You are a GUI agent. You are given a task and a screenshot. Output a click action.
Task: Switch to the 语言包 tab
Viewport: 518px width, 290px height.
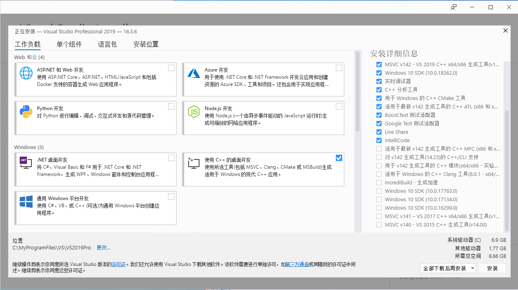pyautogui.click(x=107, y=44)
